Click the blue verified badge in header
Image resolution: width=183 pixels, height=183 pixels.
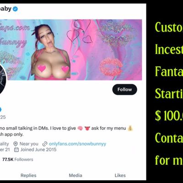pyautogui.click(x=15, y=9)
